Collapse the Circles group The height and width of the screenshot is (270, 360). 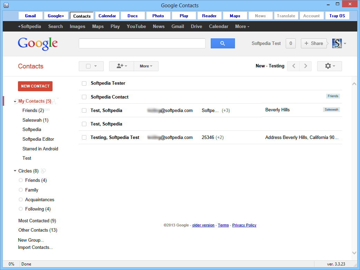coord(15,171)
